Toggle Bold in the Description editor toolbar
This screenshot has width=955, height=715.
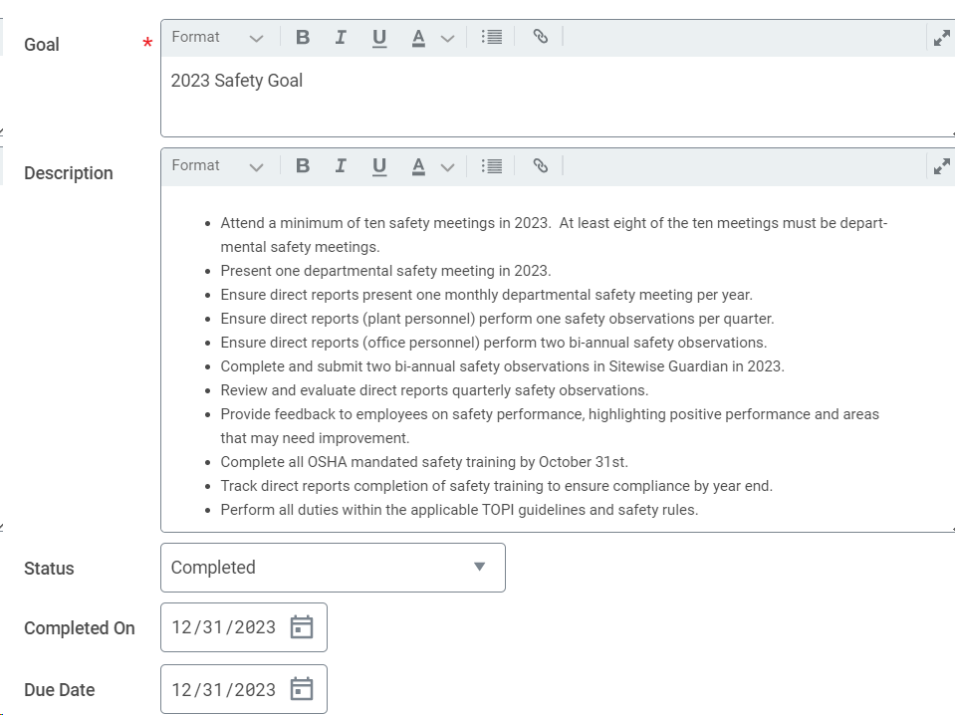tap(303, 165)
